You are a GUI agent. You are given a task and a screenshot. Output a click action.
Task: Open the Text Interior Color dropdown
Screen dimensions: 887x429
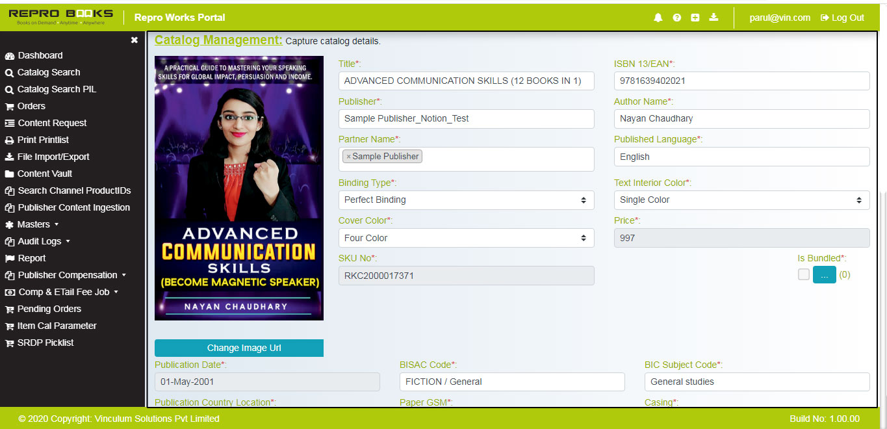click(x=741, y=200)
